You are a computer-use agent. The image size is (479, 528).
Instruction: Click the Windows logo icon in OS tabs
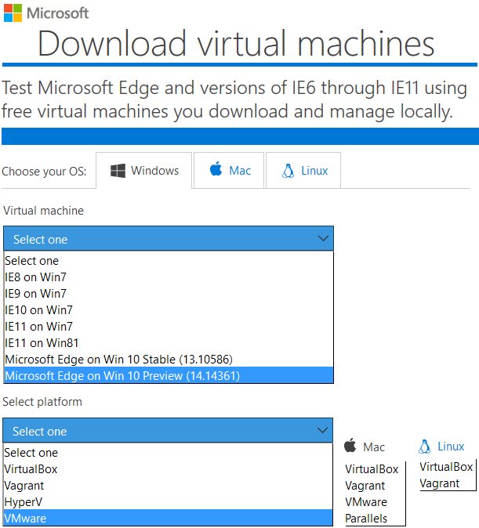(118, 171)
